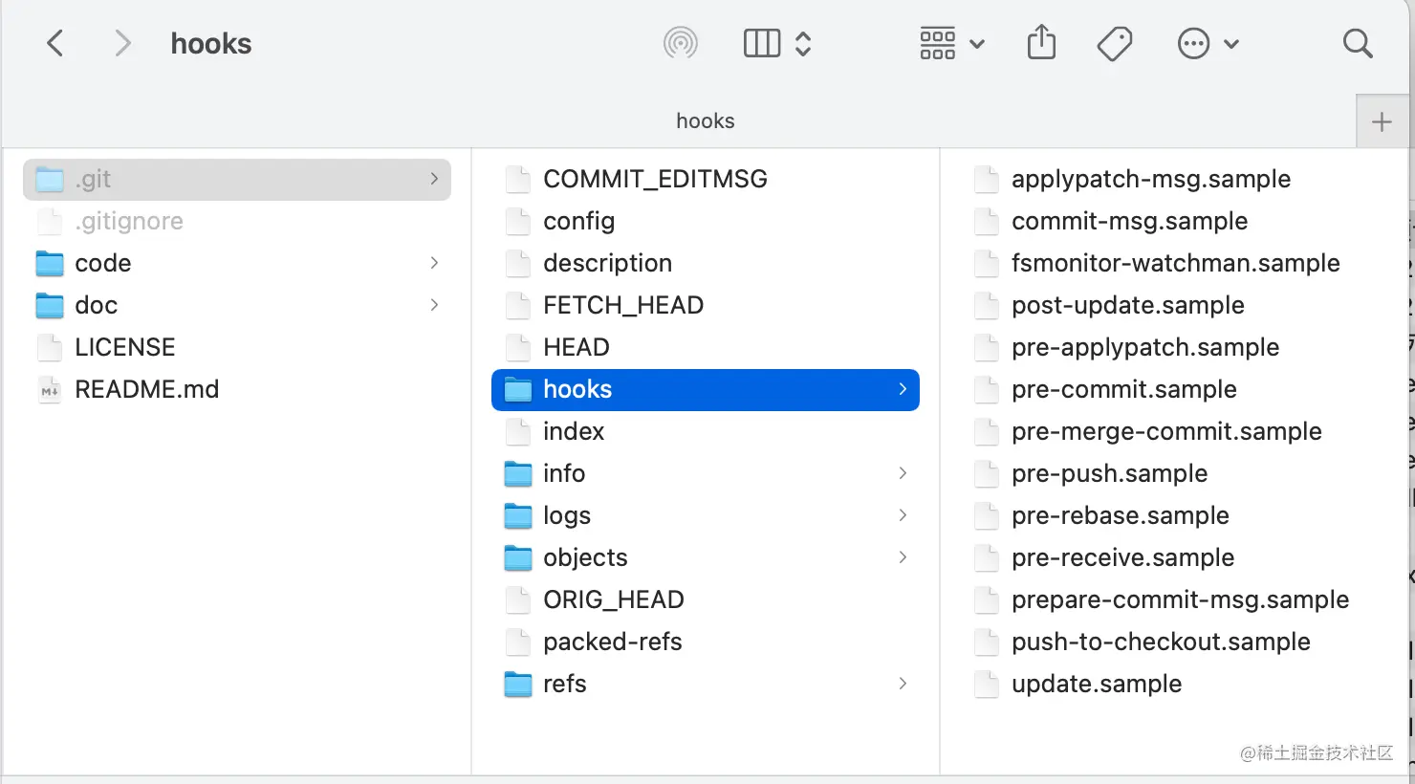
Task: Expand the code folder chevron
Action: click(x=434, y=263)
